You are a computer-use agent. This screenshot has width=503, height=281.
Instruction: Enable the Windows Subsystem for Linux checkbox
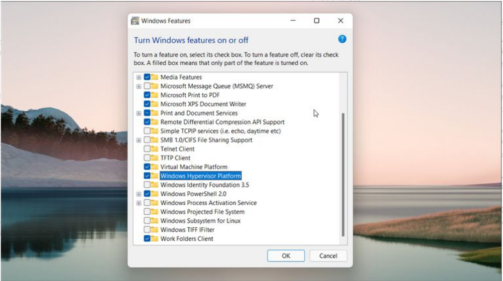(x=147, y=221)
